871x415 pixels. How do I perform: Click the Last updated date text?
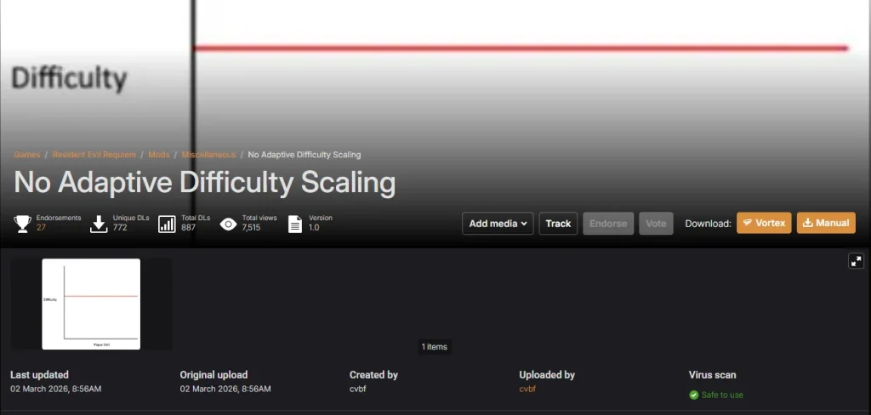coord(55,389)
